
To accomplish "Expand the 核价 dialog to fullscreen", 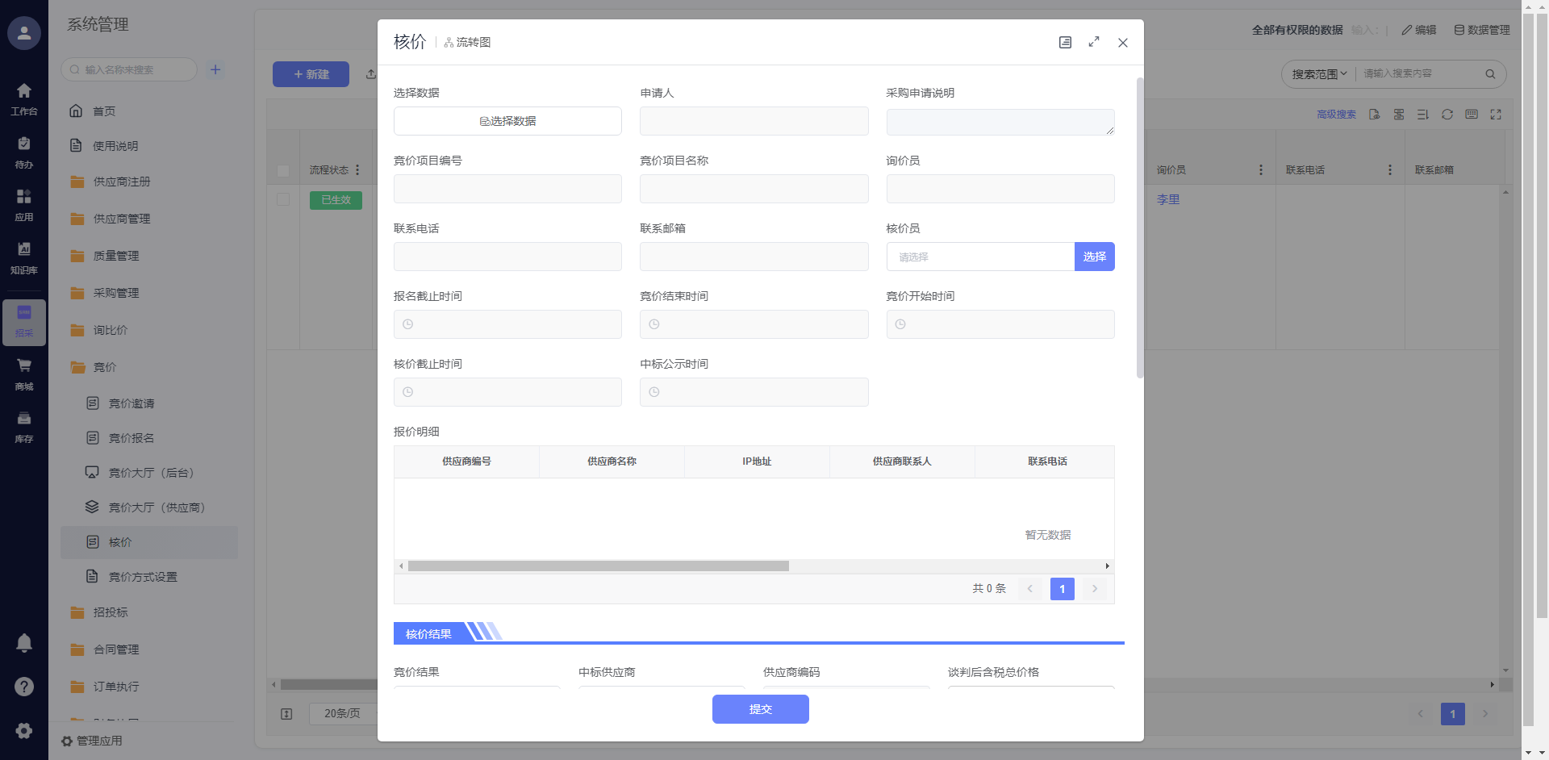I will coord(1094,42).
